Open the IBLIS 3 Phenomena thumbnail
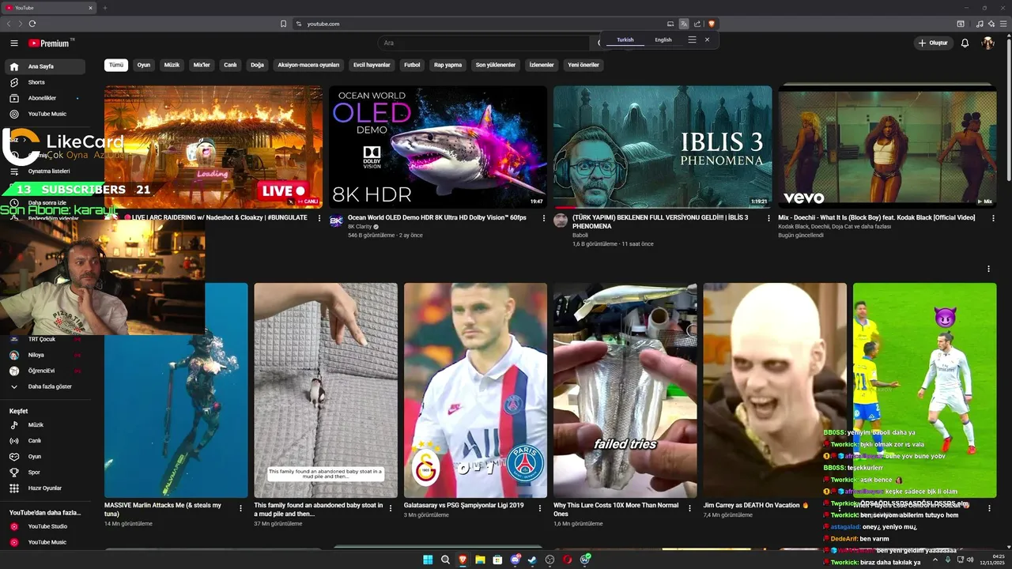The width and height of the screenshot is (1012, 569). (x=663, y=147)
